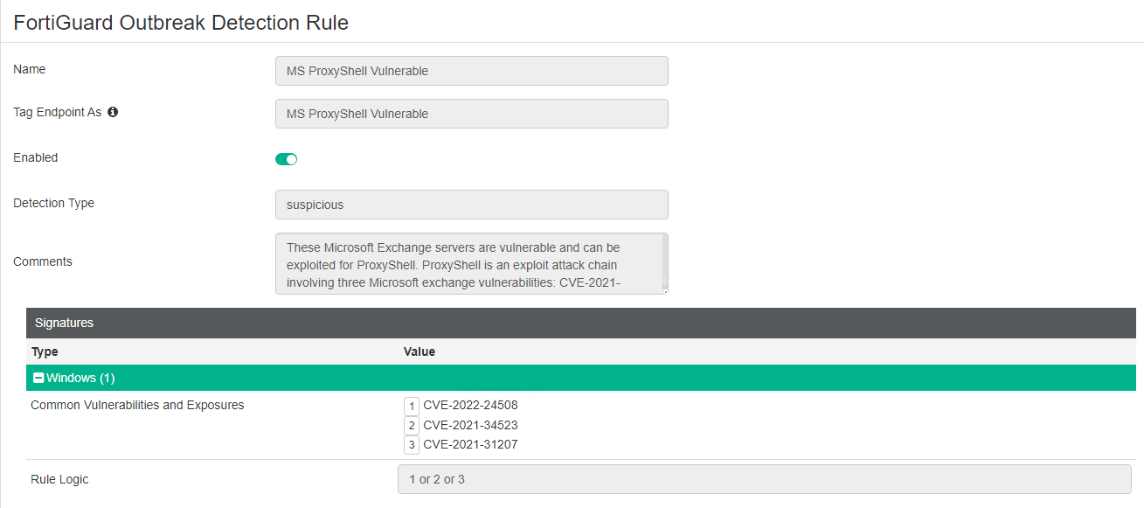
Task: Click the FortiGuard Outbreak Detection Rule title
Action: (x=181, y=22)
